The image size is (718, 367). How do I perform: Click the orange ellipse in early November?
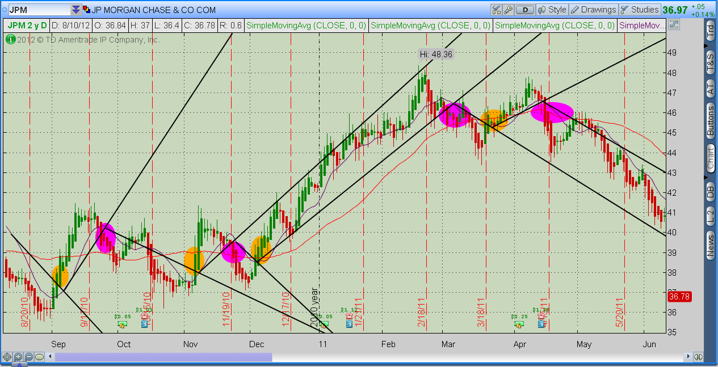pos(194,261)
